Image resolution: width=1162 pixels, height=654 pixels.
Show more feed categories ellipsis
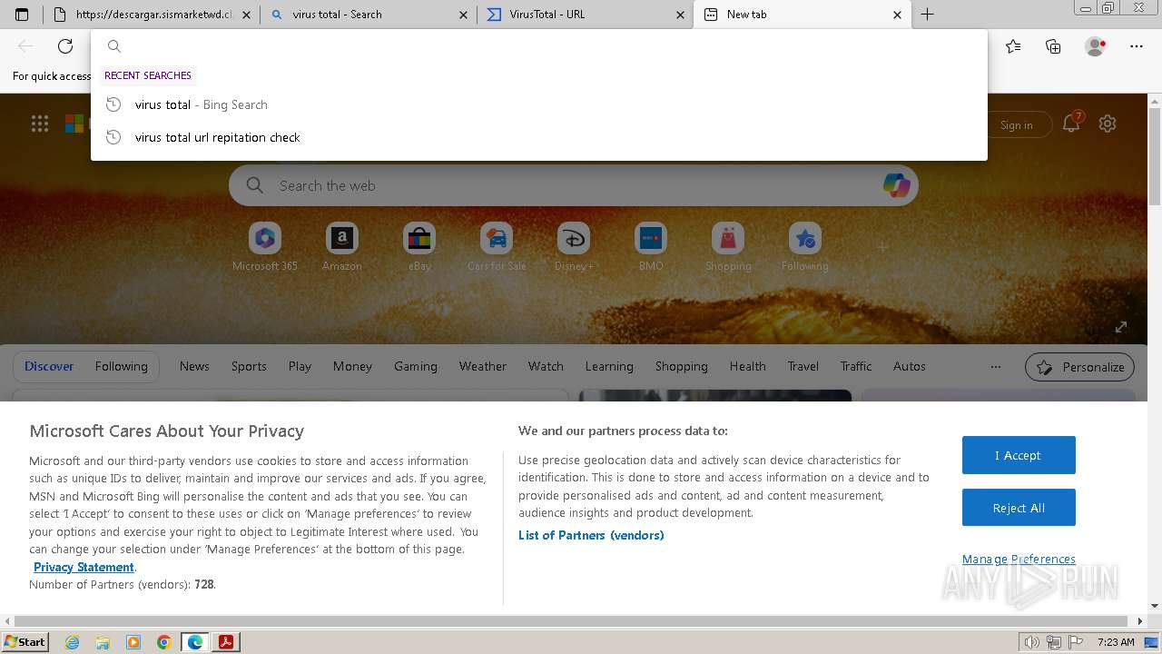[x=996, y=367]
